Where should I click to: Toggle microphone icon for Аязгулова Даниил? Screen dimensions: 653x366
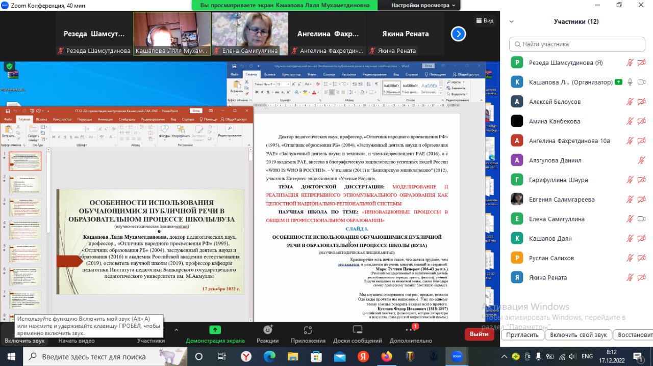[x=642, y=160]
